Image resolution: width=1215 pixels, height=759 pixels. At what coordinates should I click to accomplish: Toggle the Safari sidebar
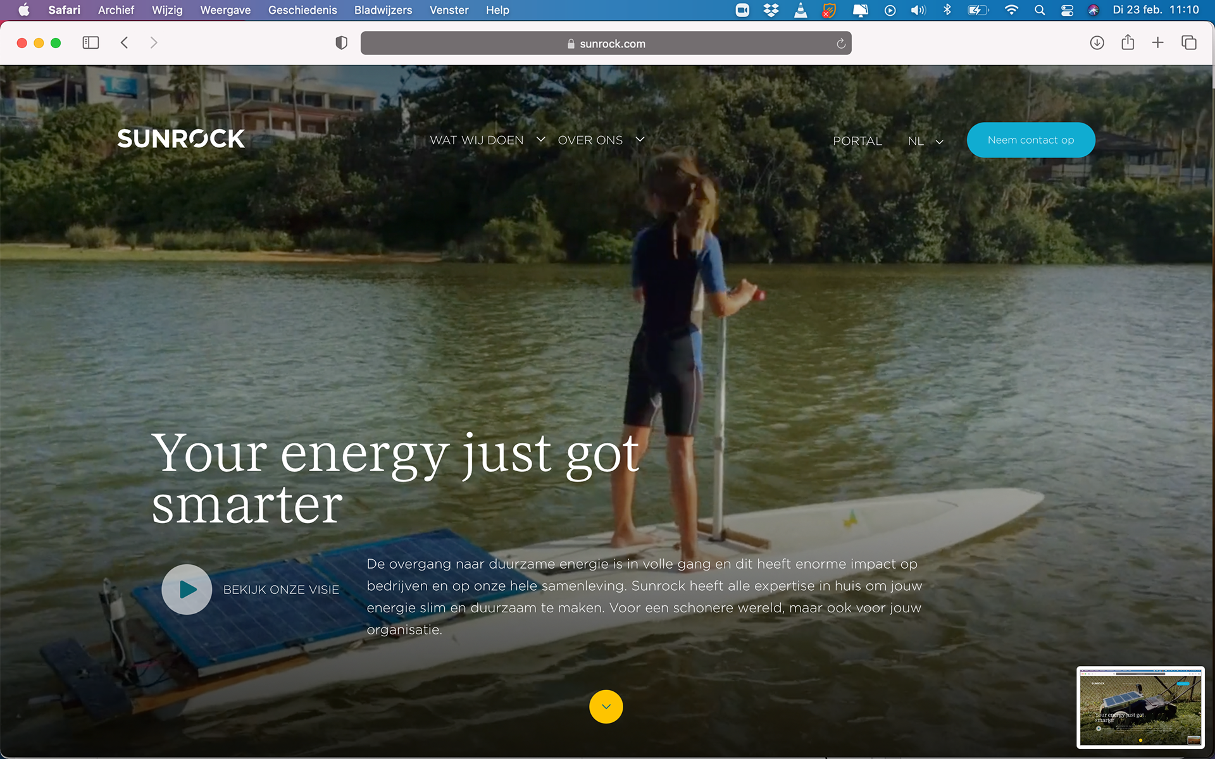(90, 43)
